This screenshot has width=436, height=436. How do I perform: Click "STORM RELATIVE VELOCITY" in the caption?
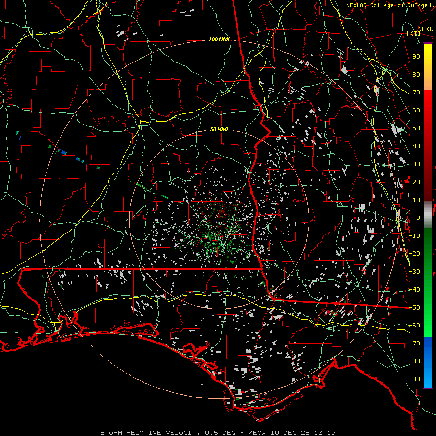pyautogui.click(x=150, y=433)
